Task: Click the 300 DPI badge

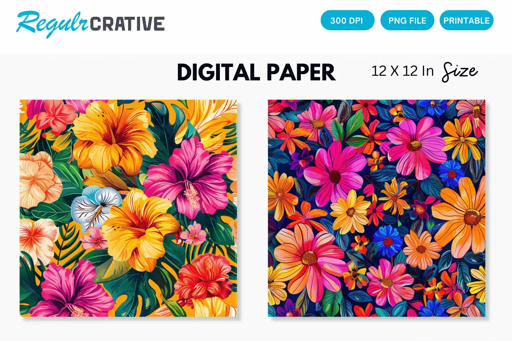Action: (347, 20)
